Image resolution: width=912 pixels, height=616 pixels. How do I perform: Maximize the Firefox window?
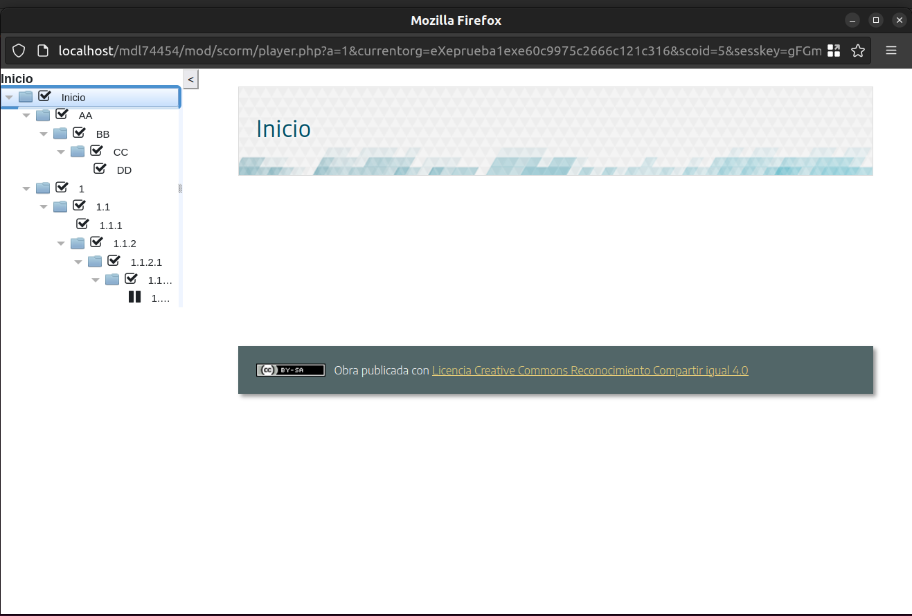[x=876, y=20]
